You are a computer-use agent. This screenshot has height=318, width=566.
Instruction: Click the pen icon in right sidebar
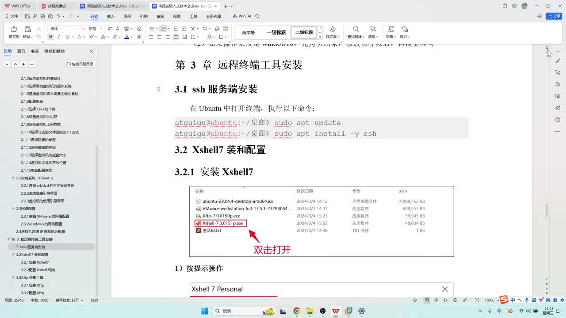pos(558,61)
